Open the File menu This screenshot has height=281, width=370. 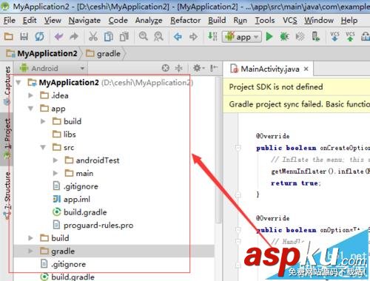click(10, 21)
